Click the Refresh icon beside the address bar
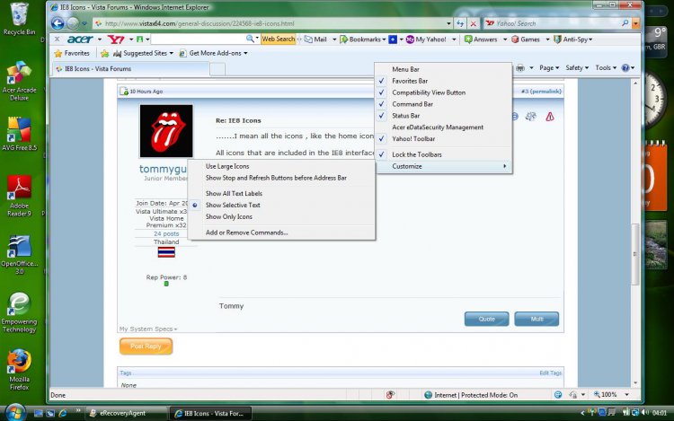 (x=460, y=23)
